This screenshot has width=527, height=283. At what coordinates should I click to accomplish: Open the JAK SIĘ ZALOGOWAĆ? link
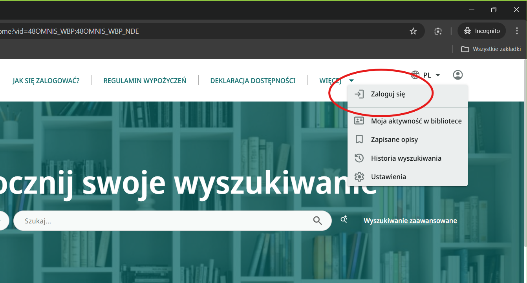pos(46,81)
